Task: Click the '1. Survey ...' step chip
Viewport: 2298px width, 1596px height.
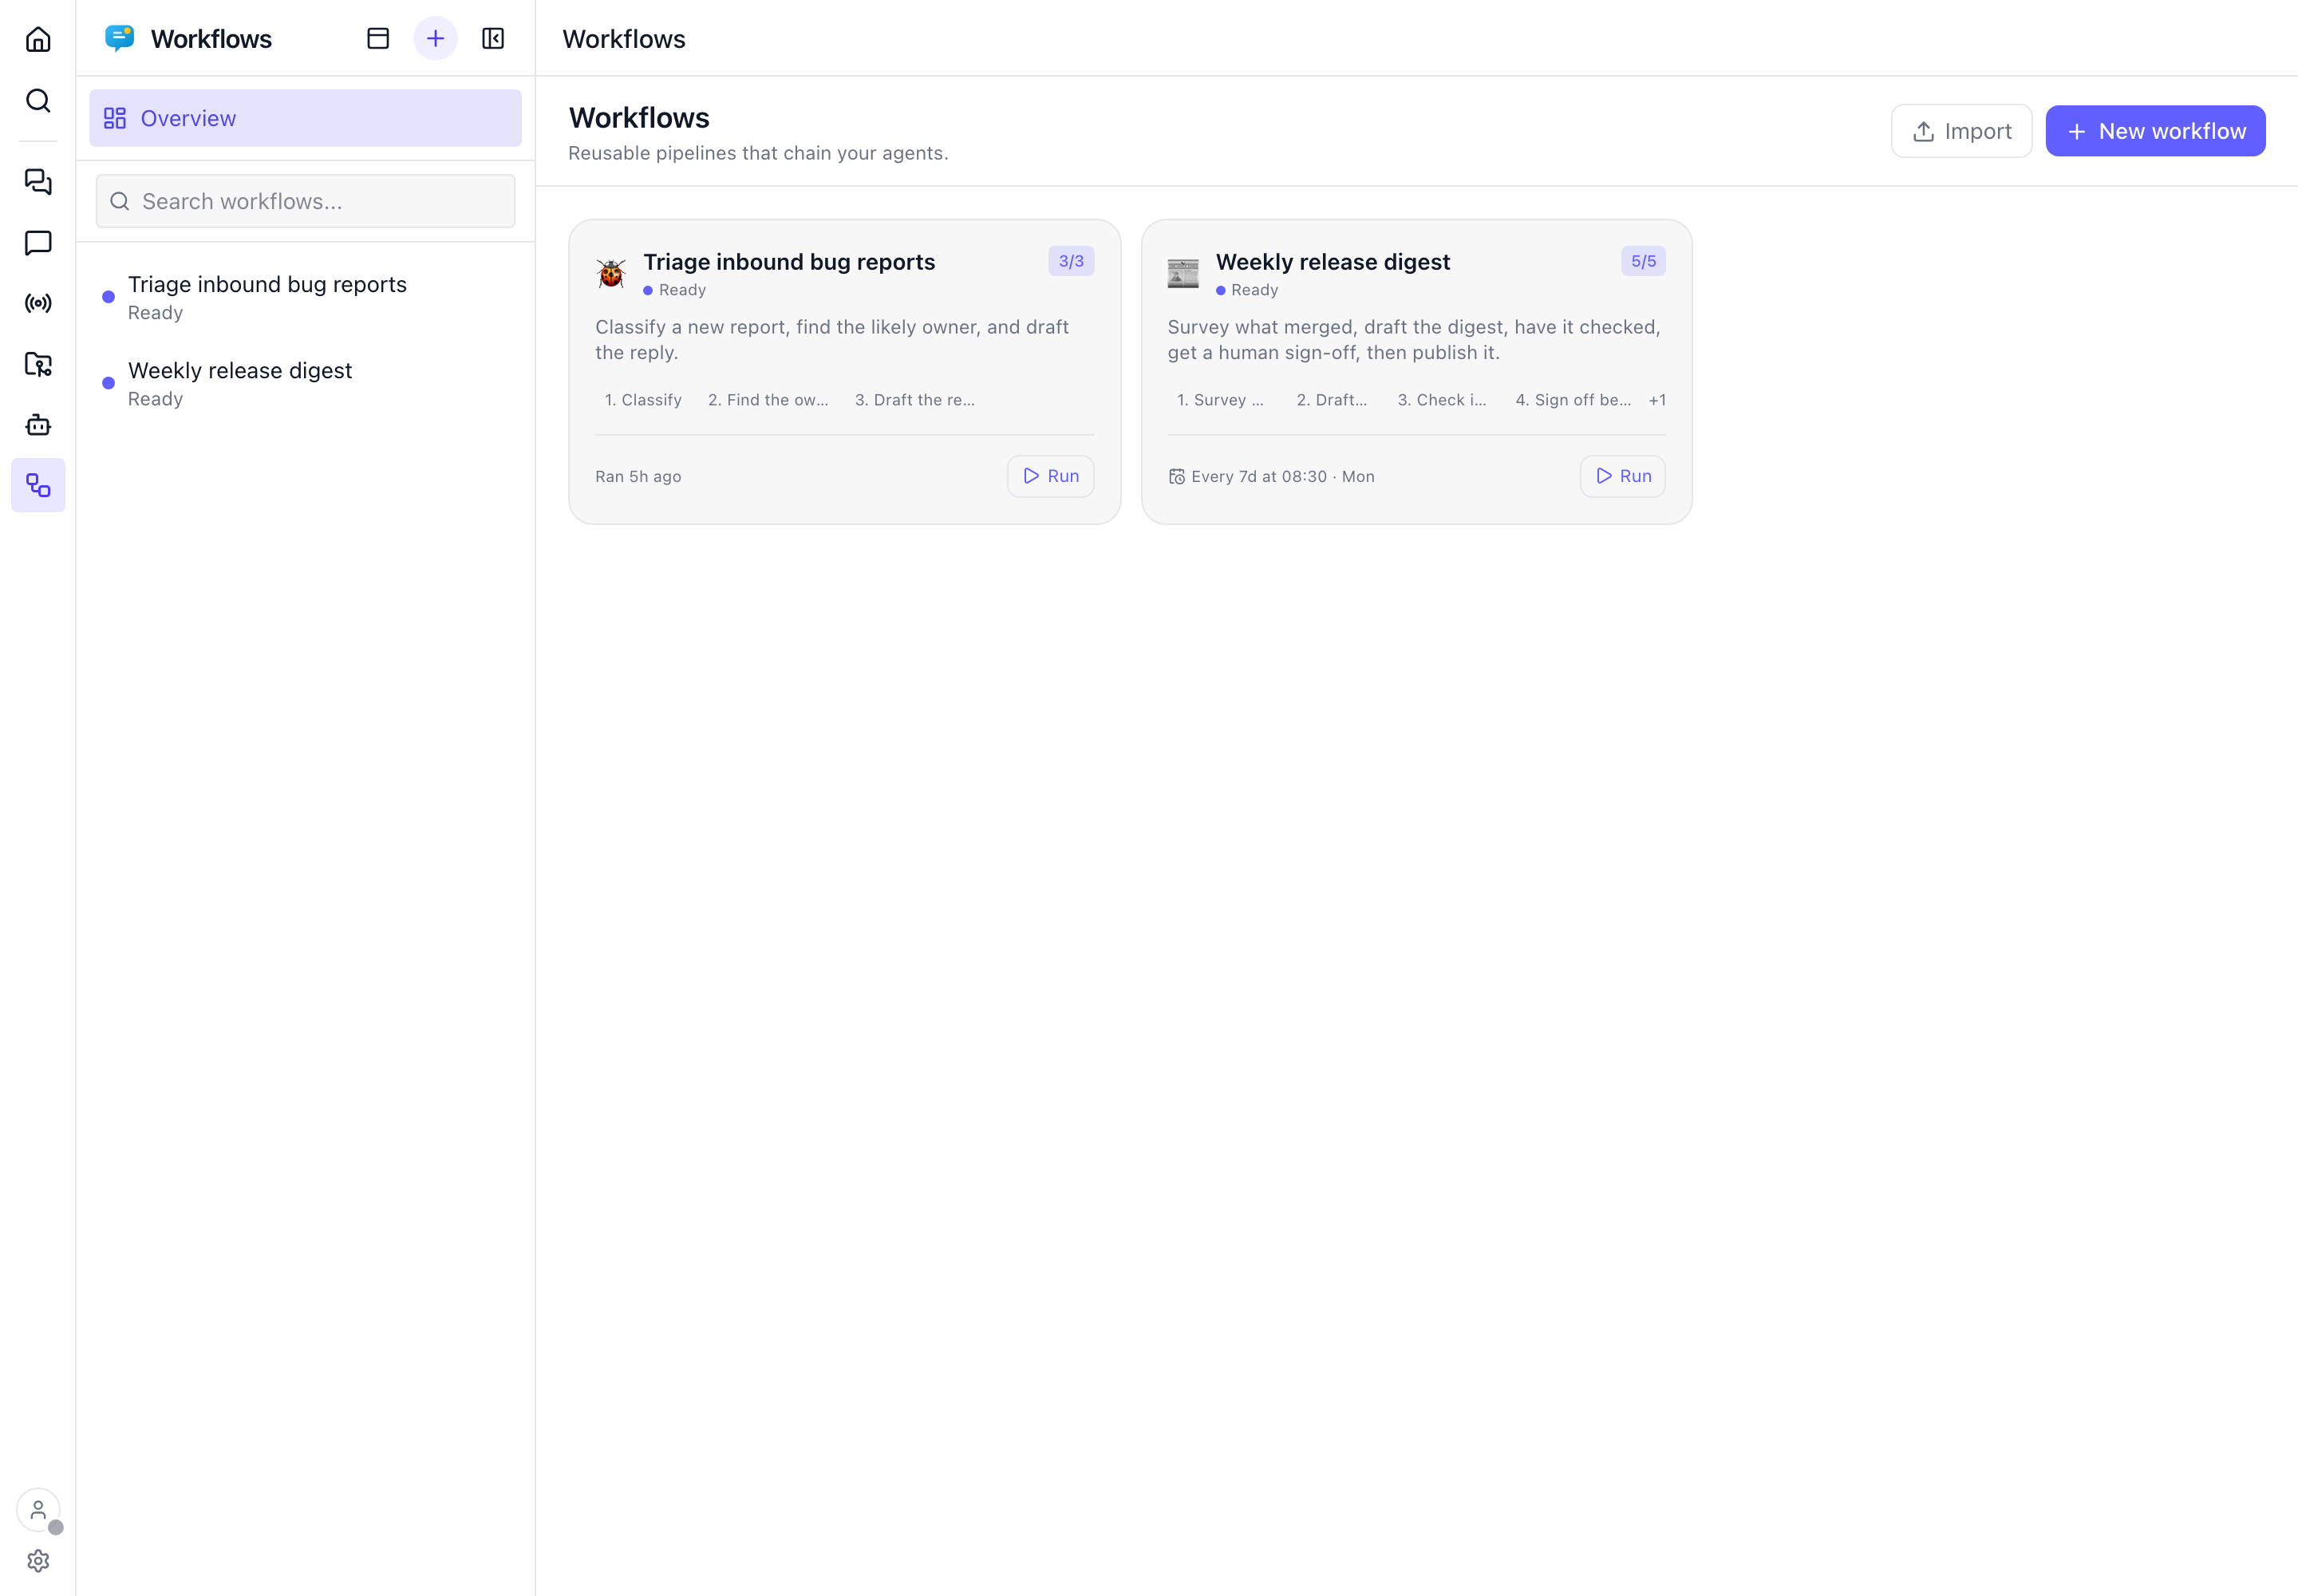Action: point(1220,400)
